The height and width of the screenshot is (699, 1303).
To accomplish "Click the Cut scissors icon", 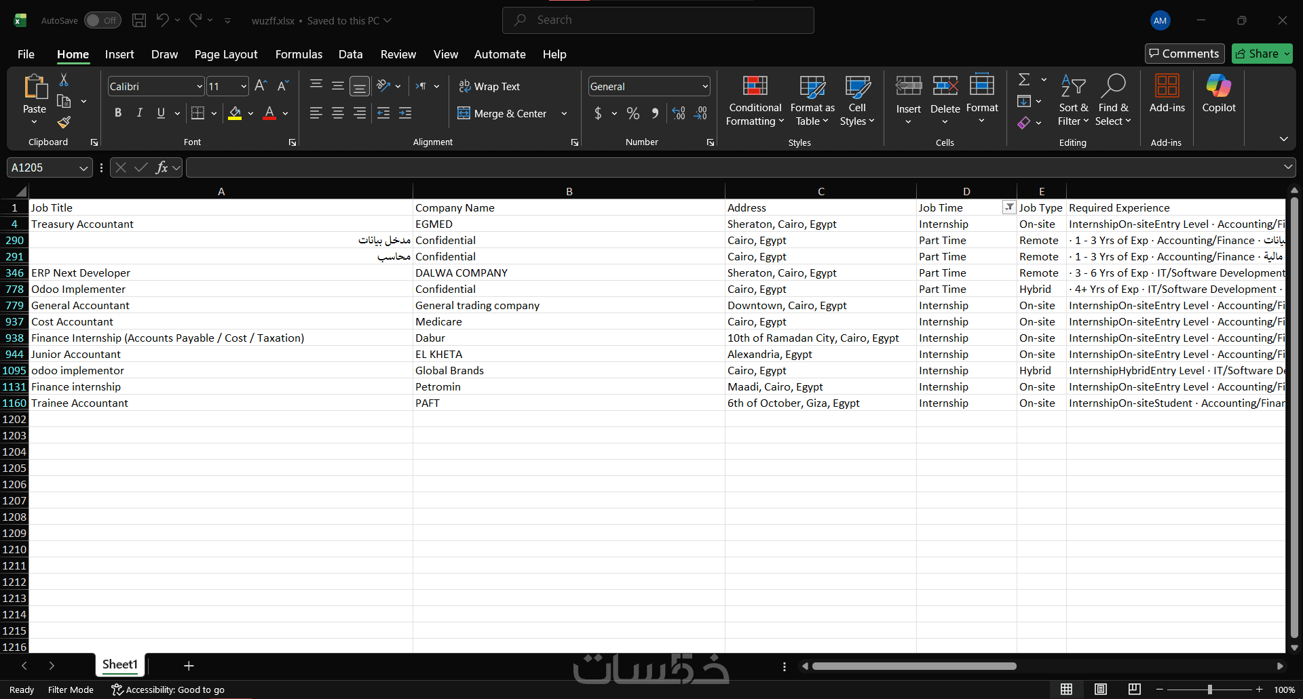I will [64, 80].
